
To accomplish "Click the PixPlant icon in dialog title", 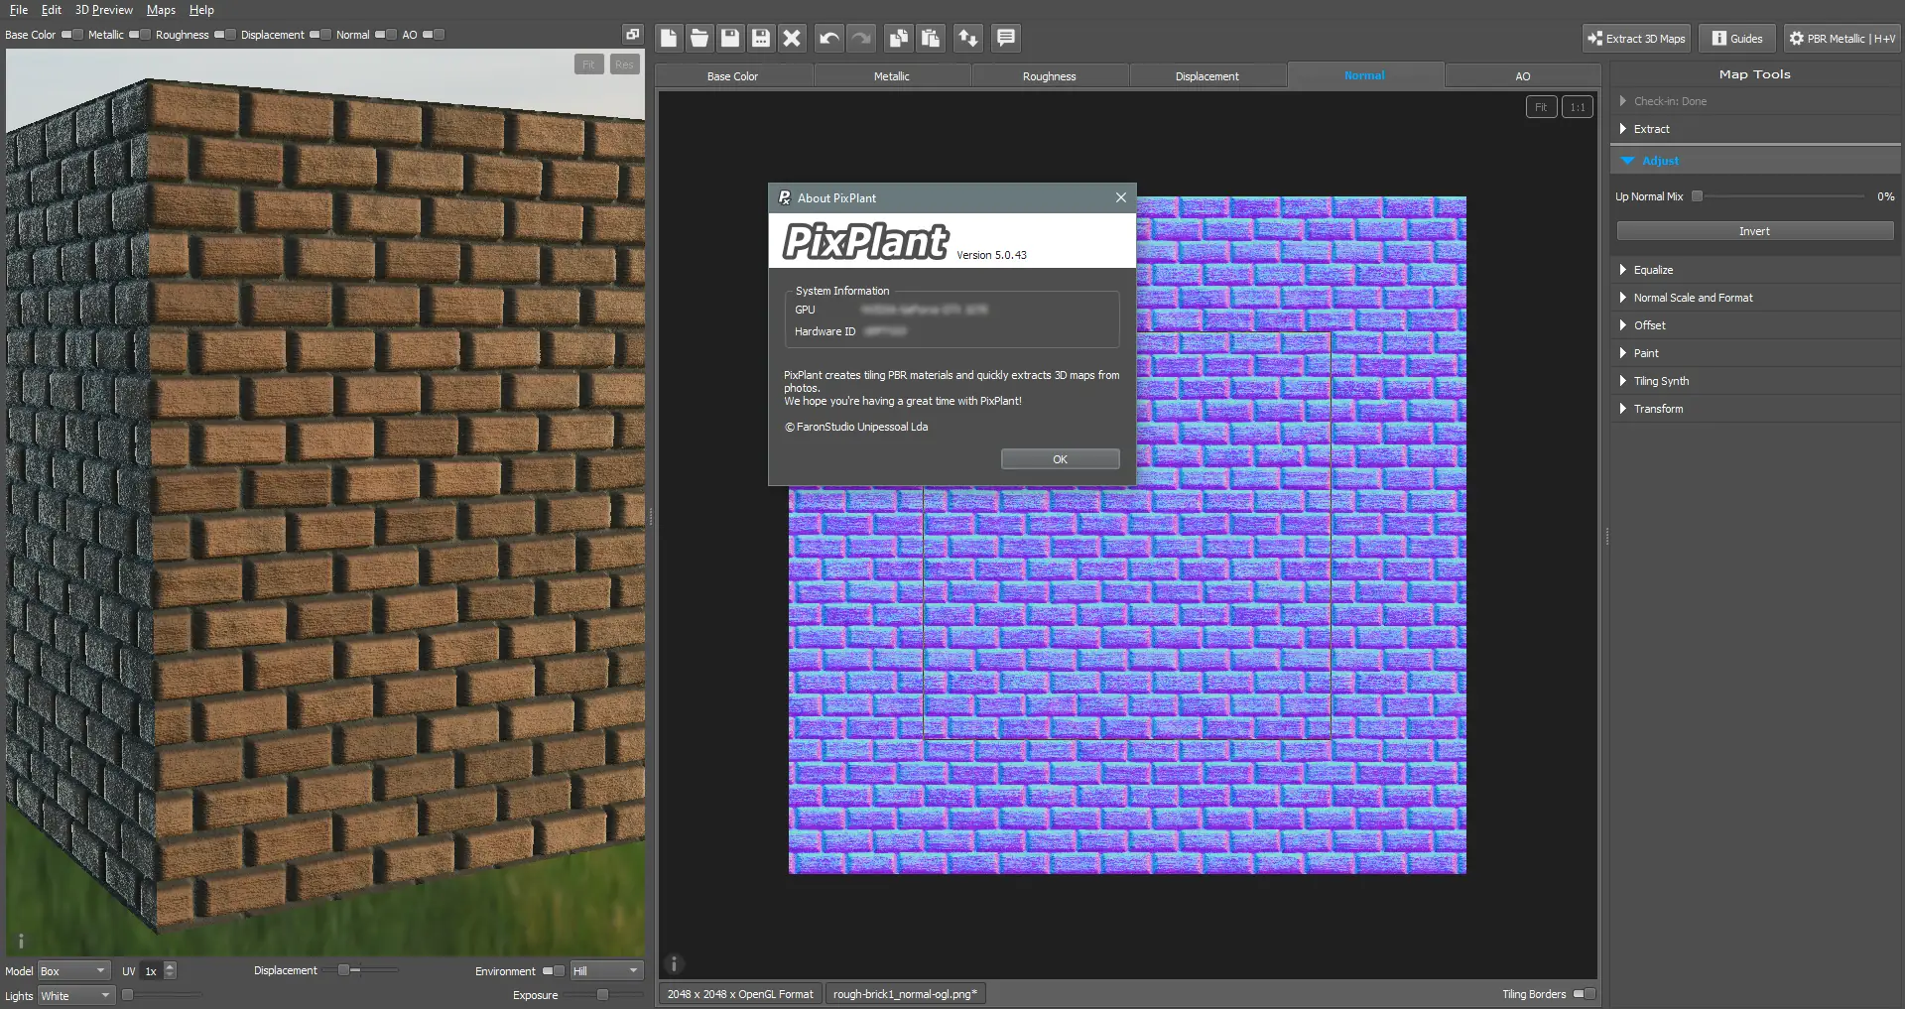I will [784, 197].
